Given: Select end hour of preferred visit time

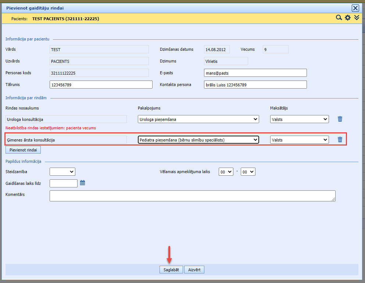Looking at the screenshot, I should (x=248, y=172).
